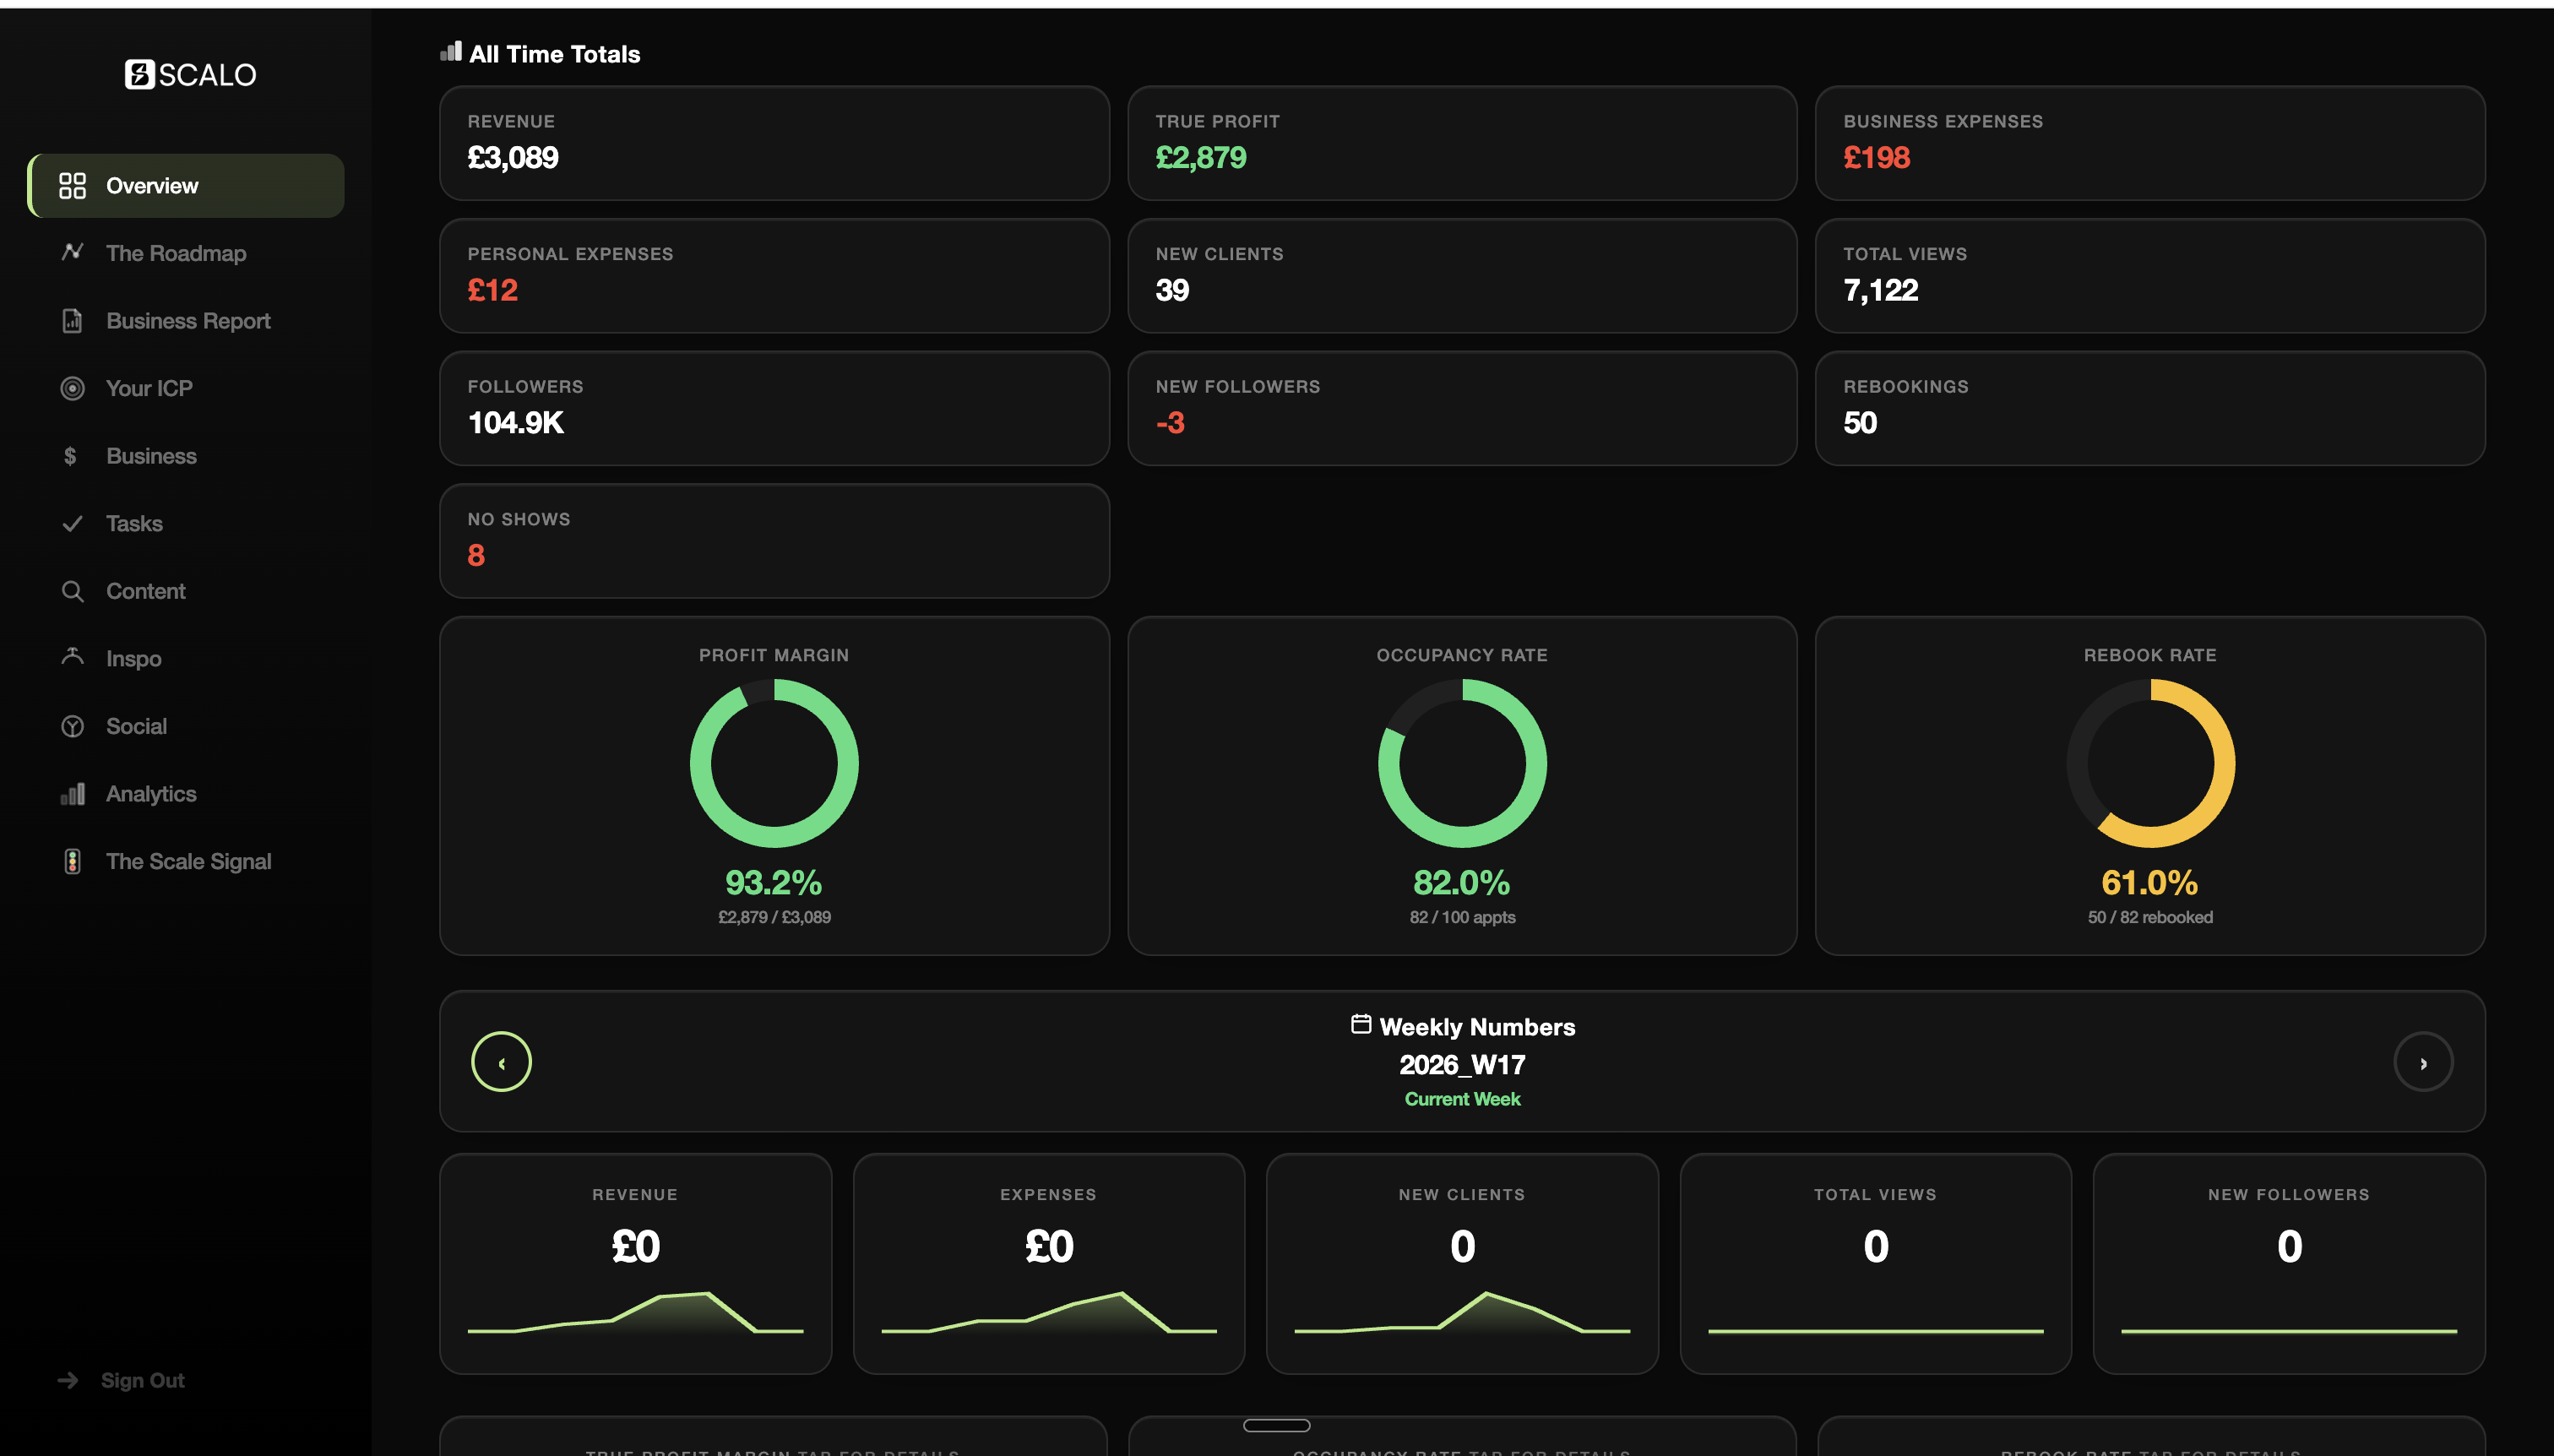Go to previous week with left chevron
The width and height of the screenshot is (2554, 1456).
pos(501,1062)
